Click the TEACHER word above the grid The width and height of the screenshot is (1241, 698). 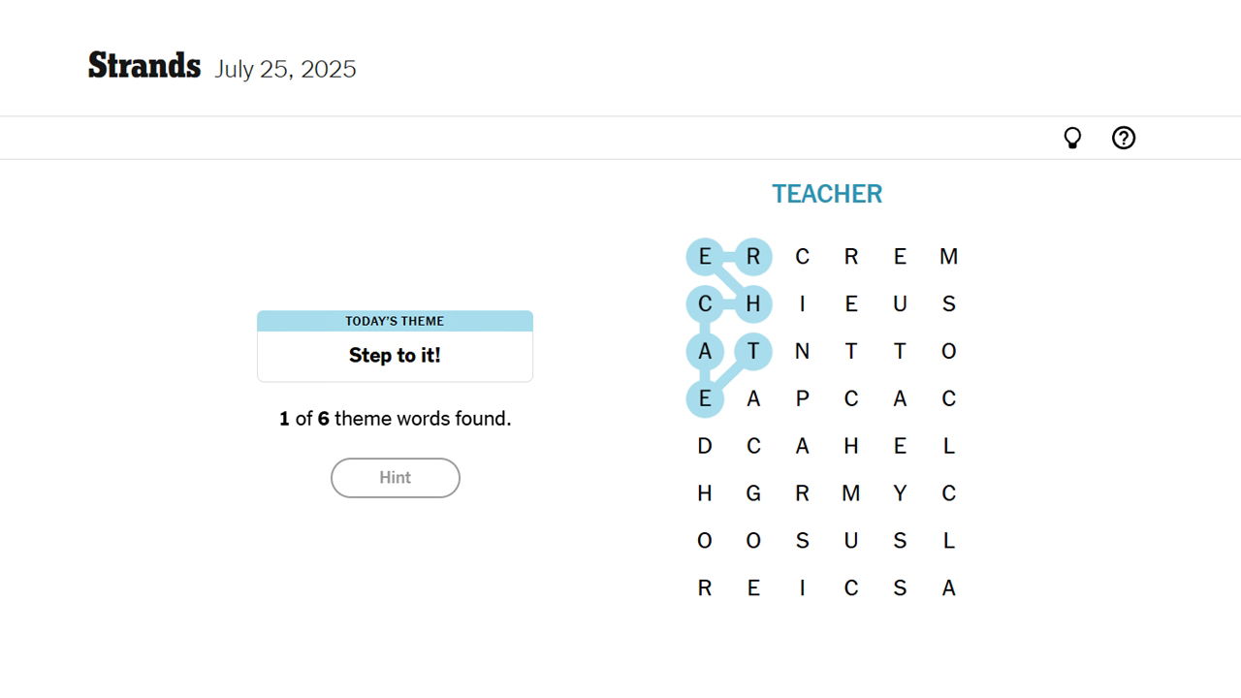point(827,194)
